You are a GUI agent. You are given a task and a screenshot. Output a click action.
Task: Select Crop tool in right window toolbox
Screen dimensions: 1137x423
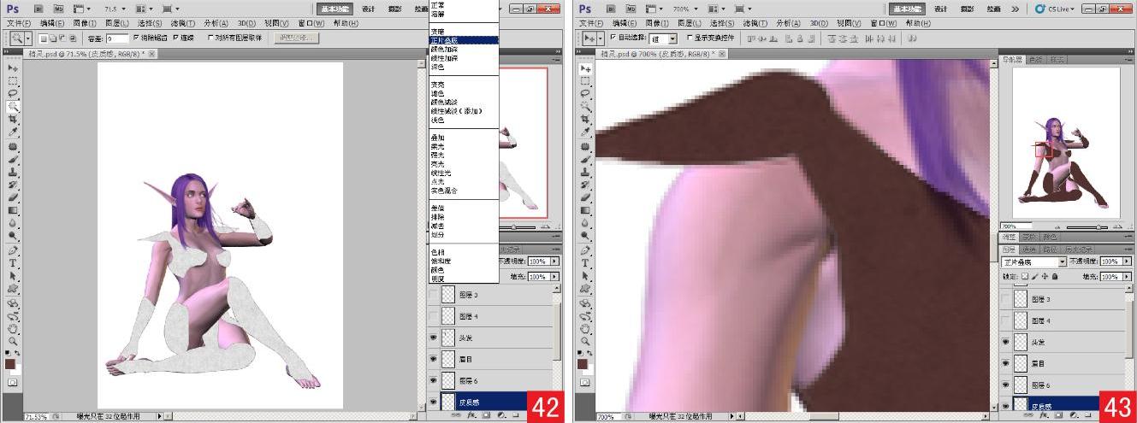pos(585,120)
